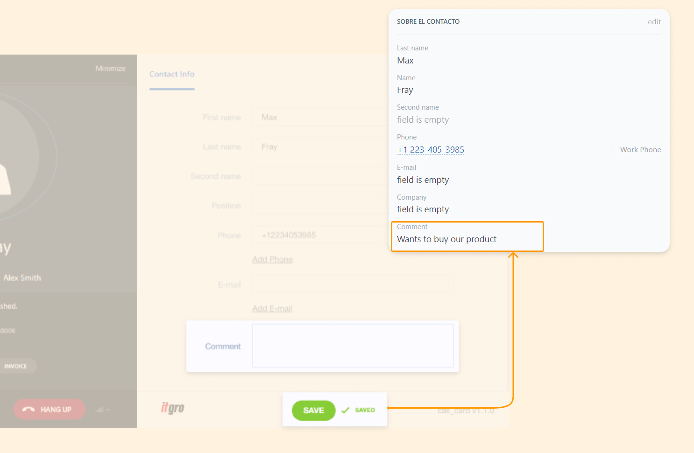
Task: Click the Add E-mail link
Action: (272, 308)
